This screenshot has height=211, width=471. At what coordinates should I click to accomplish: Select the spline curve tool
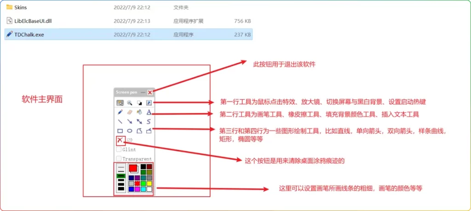[149, 122]
